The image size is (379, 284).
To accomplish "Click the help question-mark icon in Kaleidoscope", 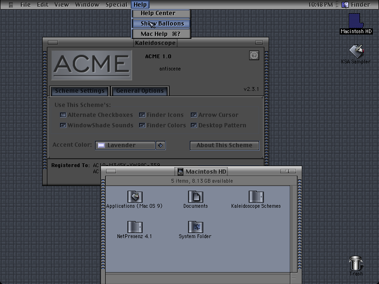I will tap(254, 55).
